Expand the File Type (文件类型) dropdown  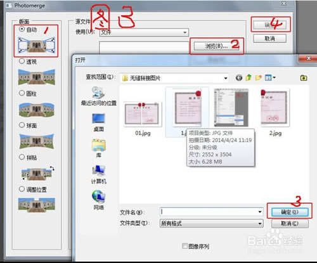212,223
